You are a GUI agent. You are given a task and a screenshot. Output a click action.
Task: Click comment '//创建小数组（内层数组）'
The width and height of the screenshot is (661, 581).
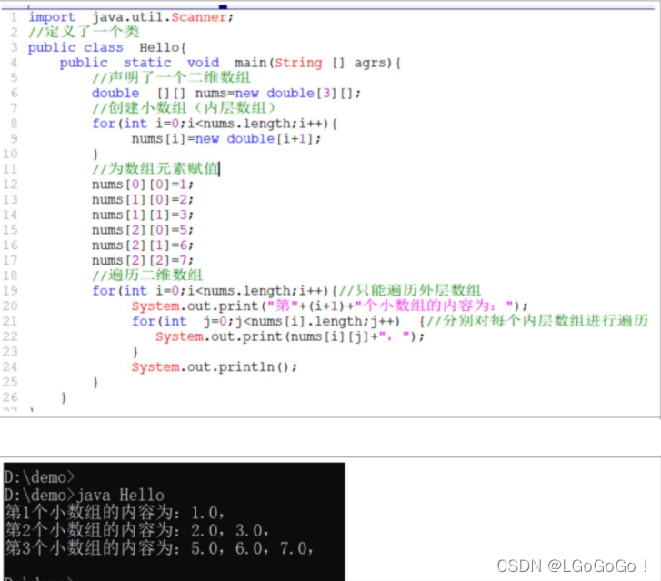(184, 108)
